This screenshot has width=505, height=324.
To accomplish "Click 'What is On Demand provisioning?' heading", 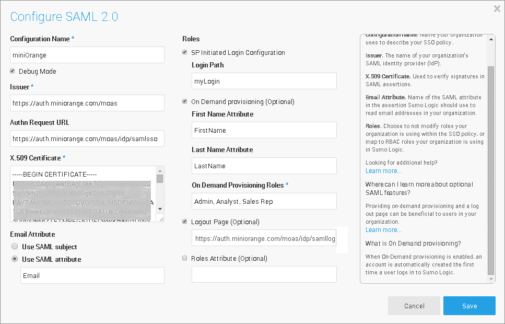I will tap(413, 244).
